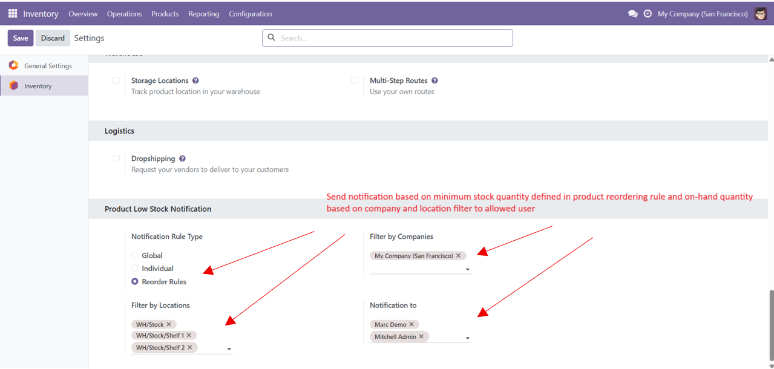The height and width of the screenshot is (369, 774).
Task: Select the Global notification rule type
Action: click(x=135, y=255)
